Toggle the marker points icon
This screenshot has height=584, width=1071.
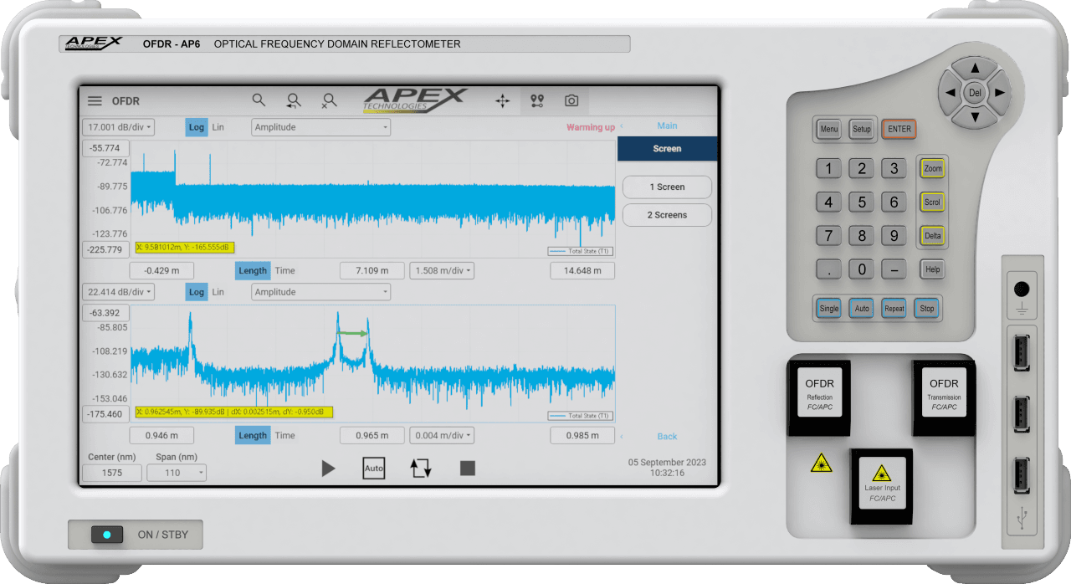(537, 101)
